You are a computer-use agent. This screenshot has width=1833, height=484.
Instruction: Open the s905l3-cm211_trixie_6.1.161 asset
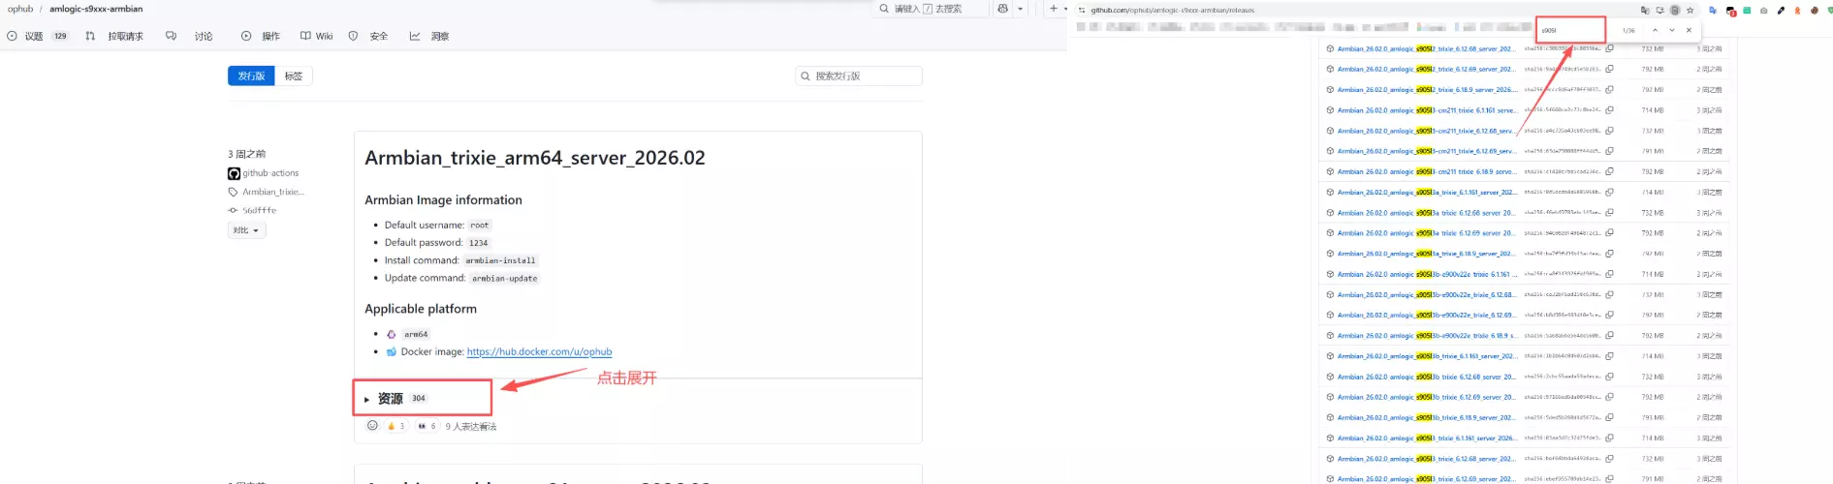point(1427,110)
